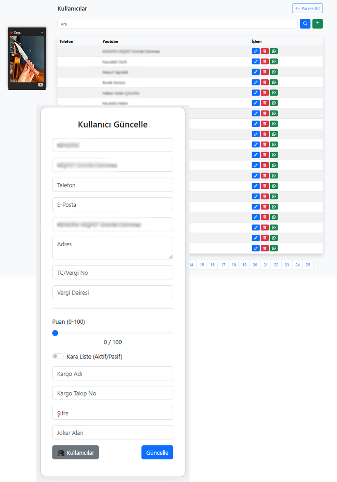Click edit pencil icon for Nurullah row
Screen dimensions: 337x482
pyautogui.click(x=256, y=62)
